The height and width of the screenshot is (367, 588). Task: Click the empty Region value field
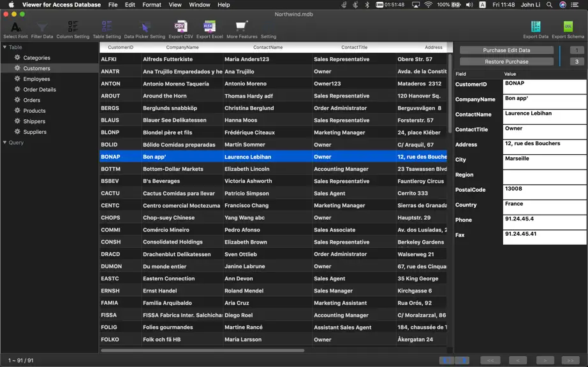point(545,177)
